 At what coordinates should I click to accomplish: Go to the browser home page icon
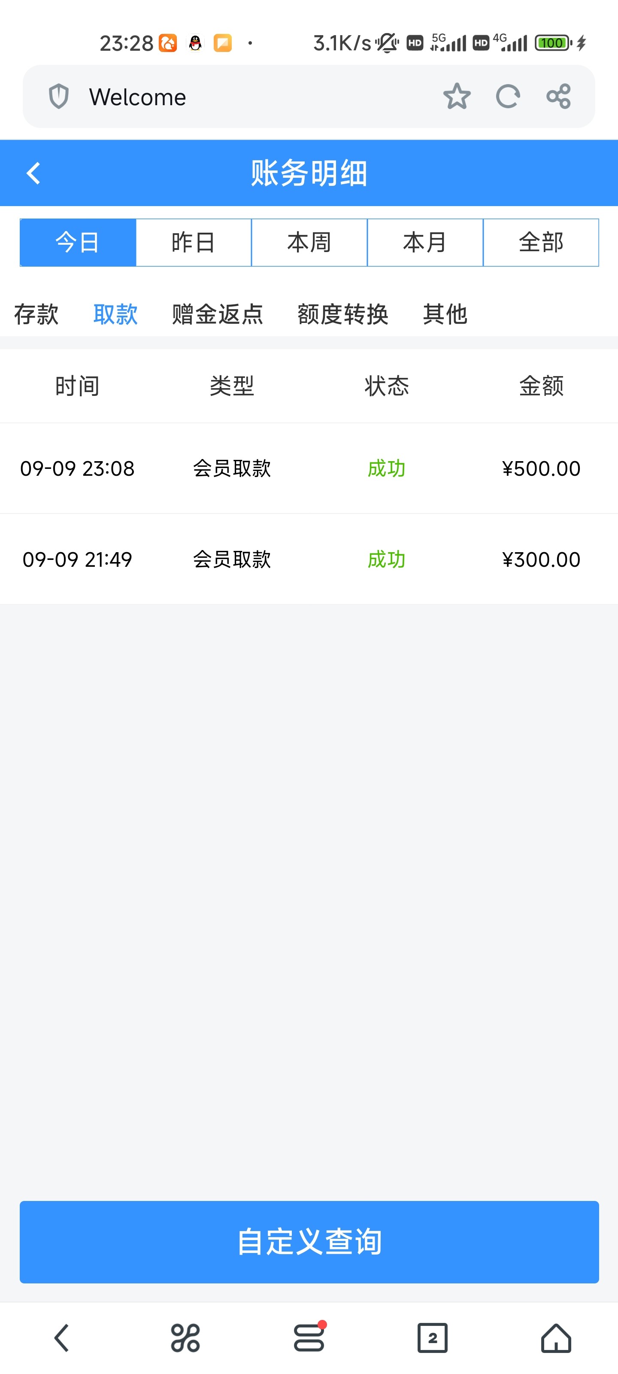pyautogui.click(x=556, y=1338)
